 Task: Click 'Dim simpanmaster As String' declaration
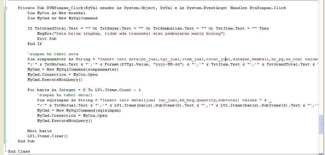(59, 59)
